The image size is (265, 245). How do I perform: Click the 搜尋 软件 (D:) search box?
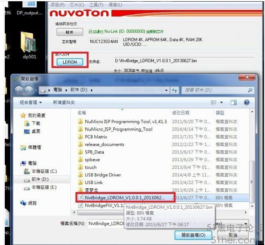[x=214, y=90]
